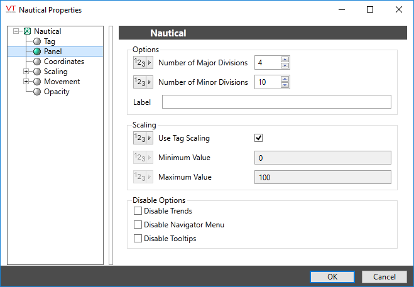The width and height of the screenshot is (414, 287).
Task: Enable the Disable Trends checkbox
Action: pyautogui.click(x=138, y=211)
